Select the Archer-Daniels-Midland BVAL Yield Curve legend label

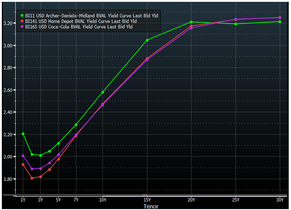(91, 16)
